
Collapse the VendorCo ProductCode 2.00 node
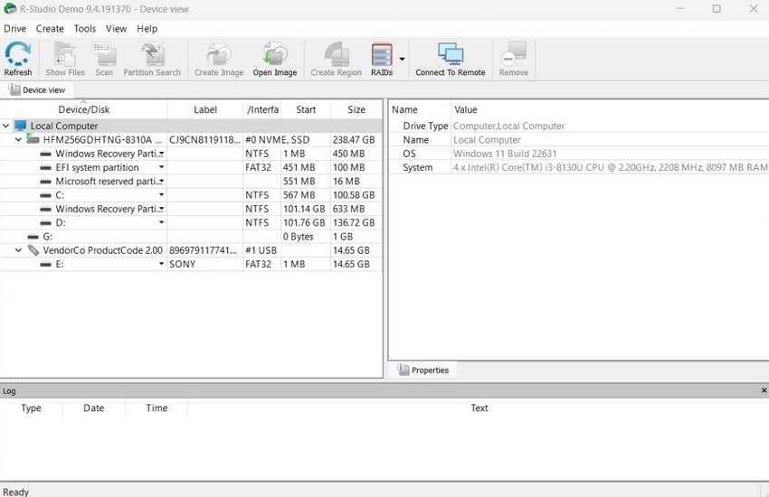click(18, 250)
